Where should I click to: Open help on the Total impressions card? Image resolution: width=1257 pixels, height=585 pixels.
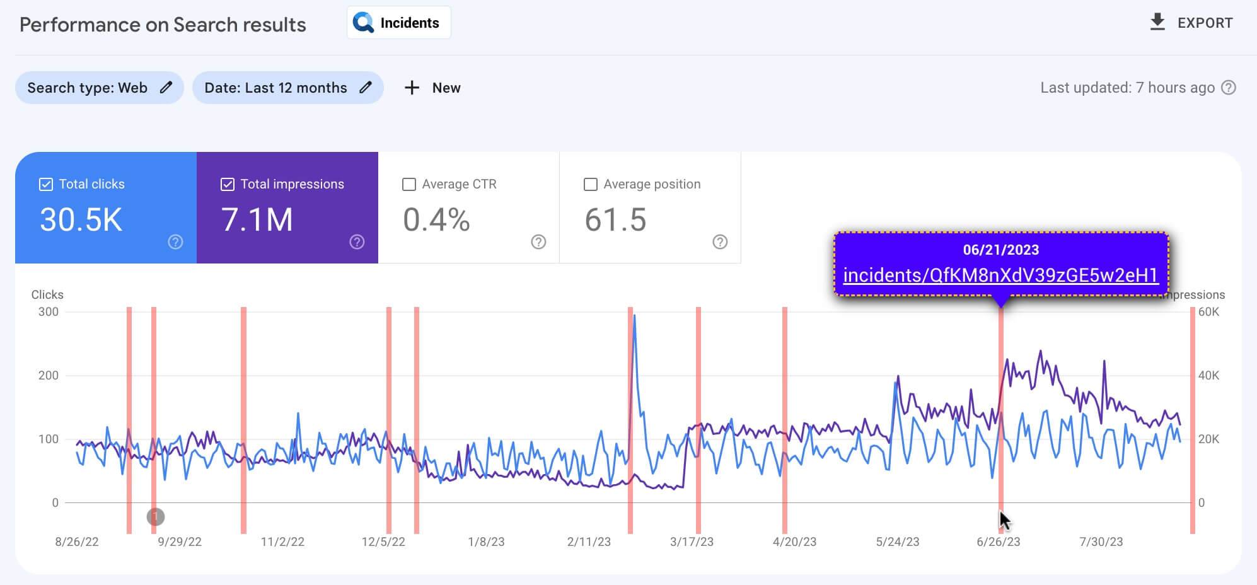(x=356, y=241)
